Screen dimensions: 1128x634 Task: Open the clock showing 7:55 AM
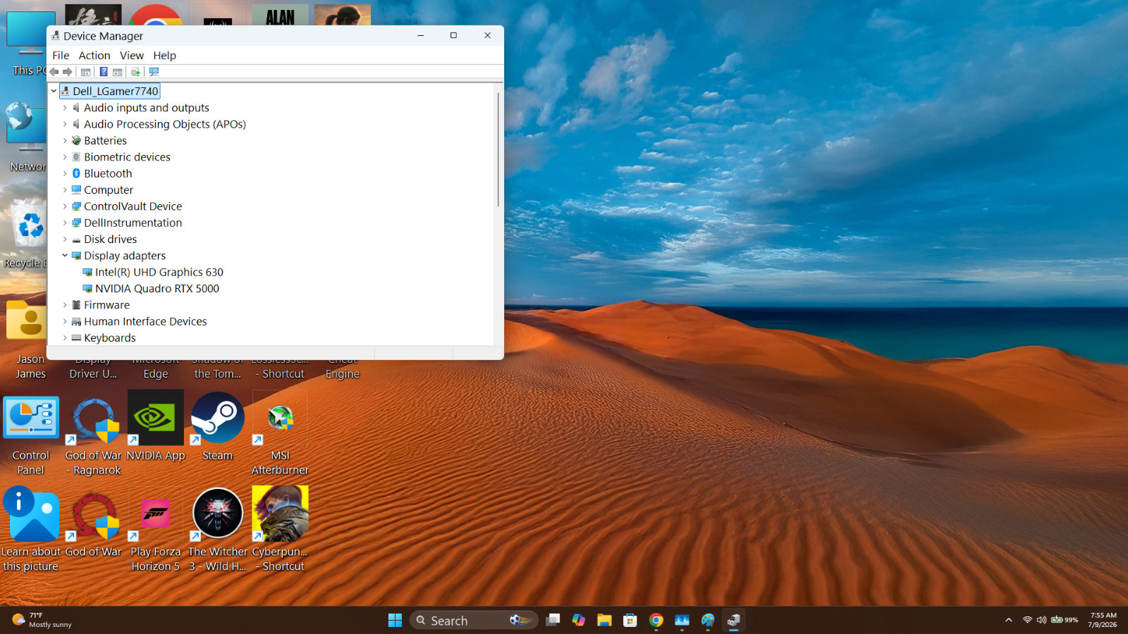(x=1103, y=620)
